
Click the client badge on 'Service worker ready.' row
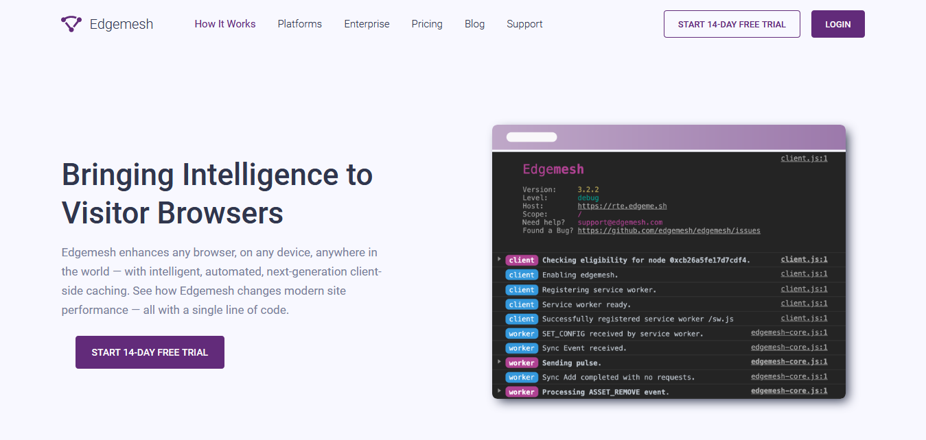522,304
